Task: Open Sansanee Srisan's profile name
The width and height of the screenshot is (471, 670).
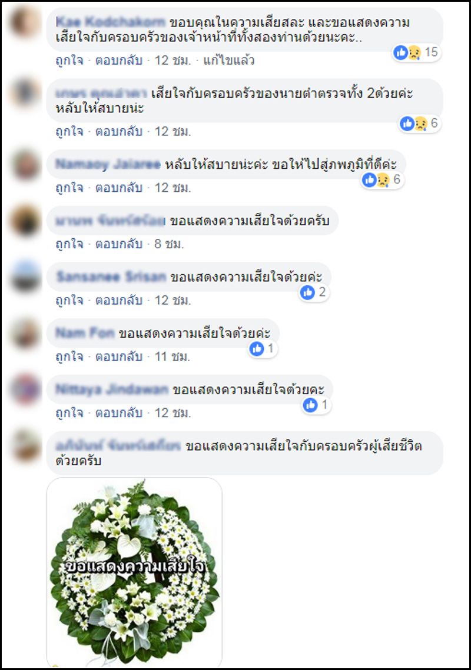Action: click(x=111, y=277)
